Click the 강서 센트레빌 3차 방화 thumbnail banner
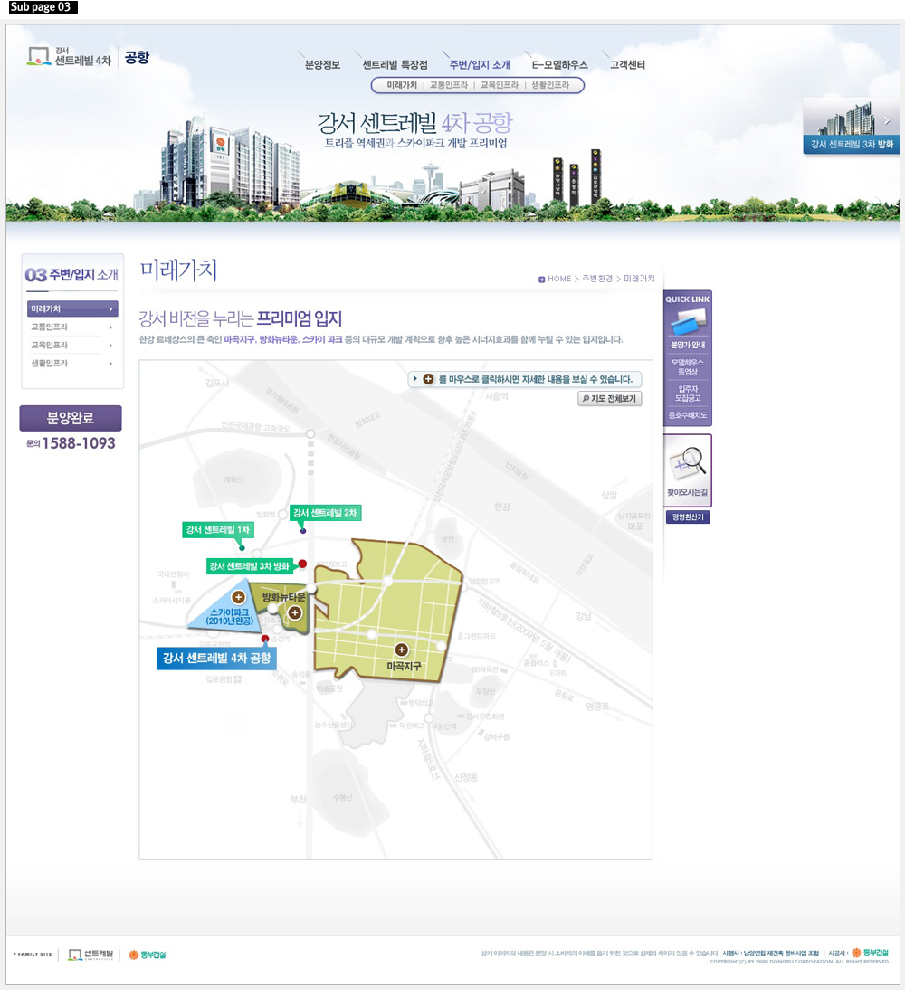 pyautogui.click(x=851, y=126)
